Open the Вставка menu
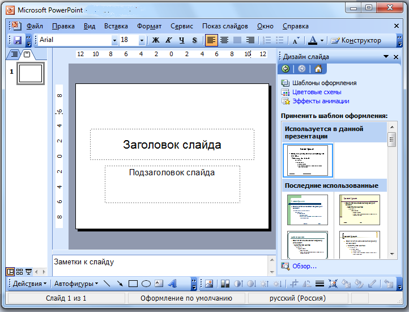Viewport: 409px width, 312px height. tap(116, 26)
